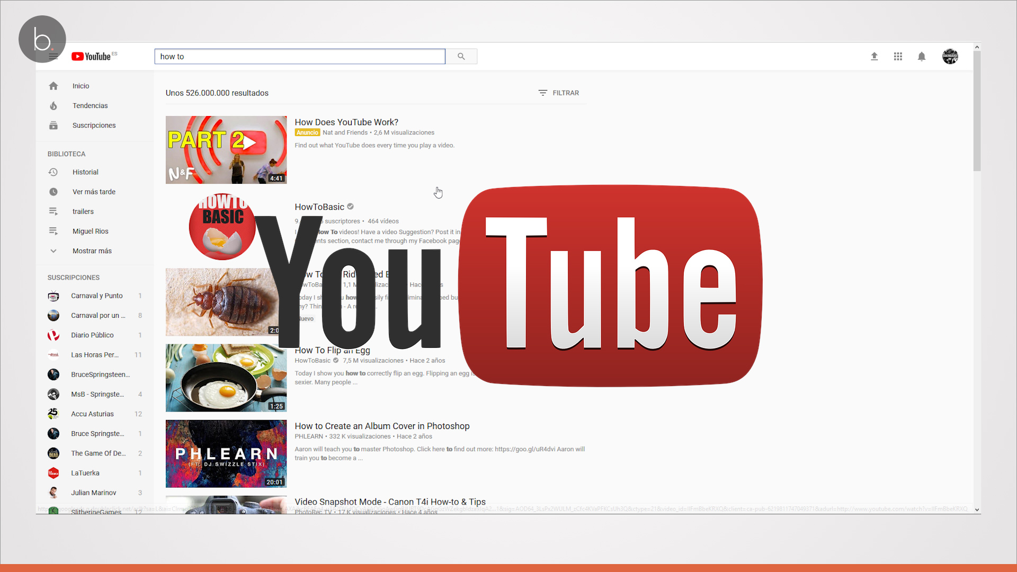This screenshot has width=1017, height=572.
Task: Click the Unos 526.000.000 resultados text
Action: pos(217,93)
